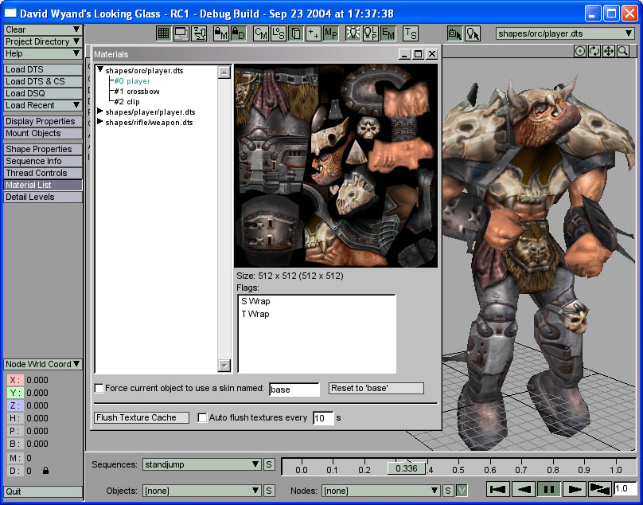Open the Detail Levels panel
643x505 pixels.
tap(43, 197)
